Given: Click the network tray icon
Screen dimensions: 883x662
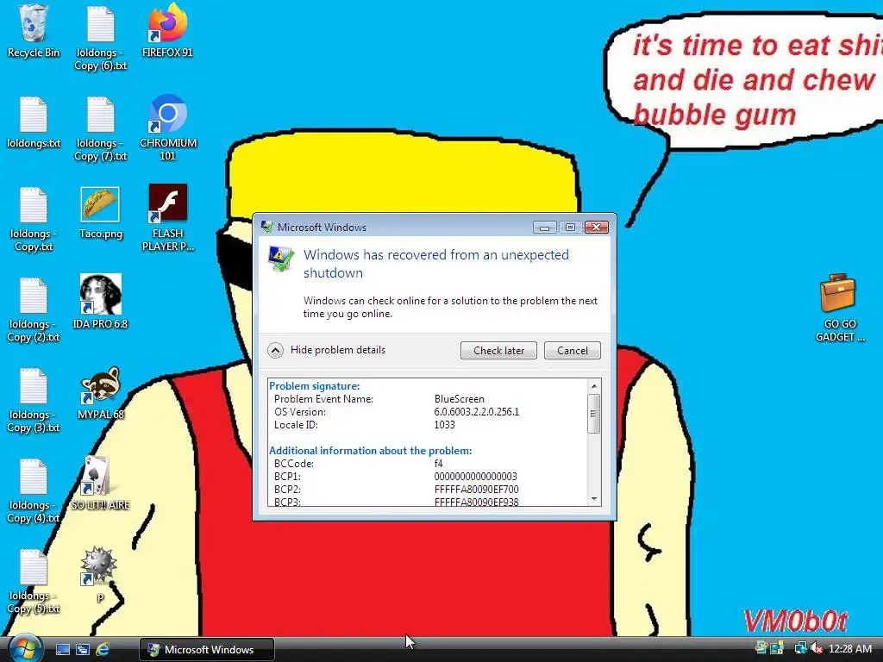Looking at the screenshot, I should point(799,648).
